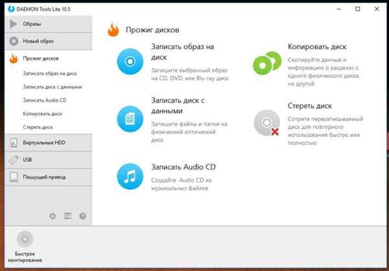Open the Образы section
Screen dimensions: 389x271
(x=49, y=24)
